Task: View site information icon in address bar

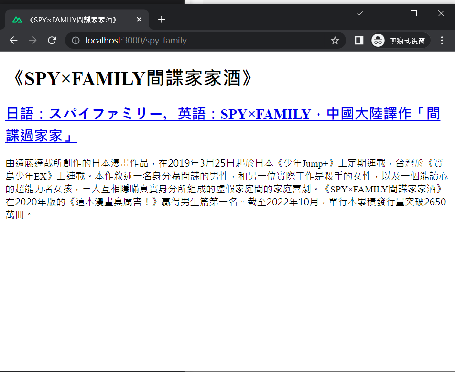Action: [76, 40]
